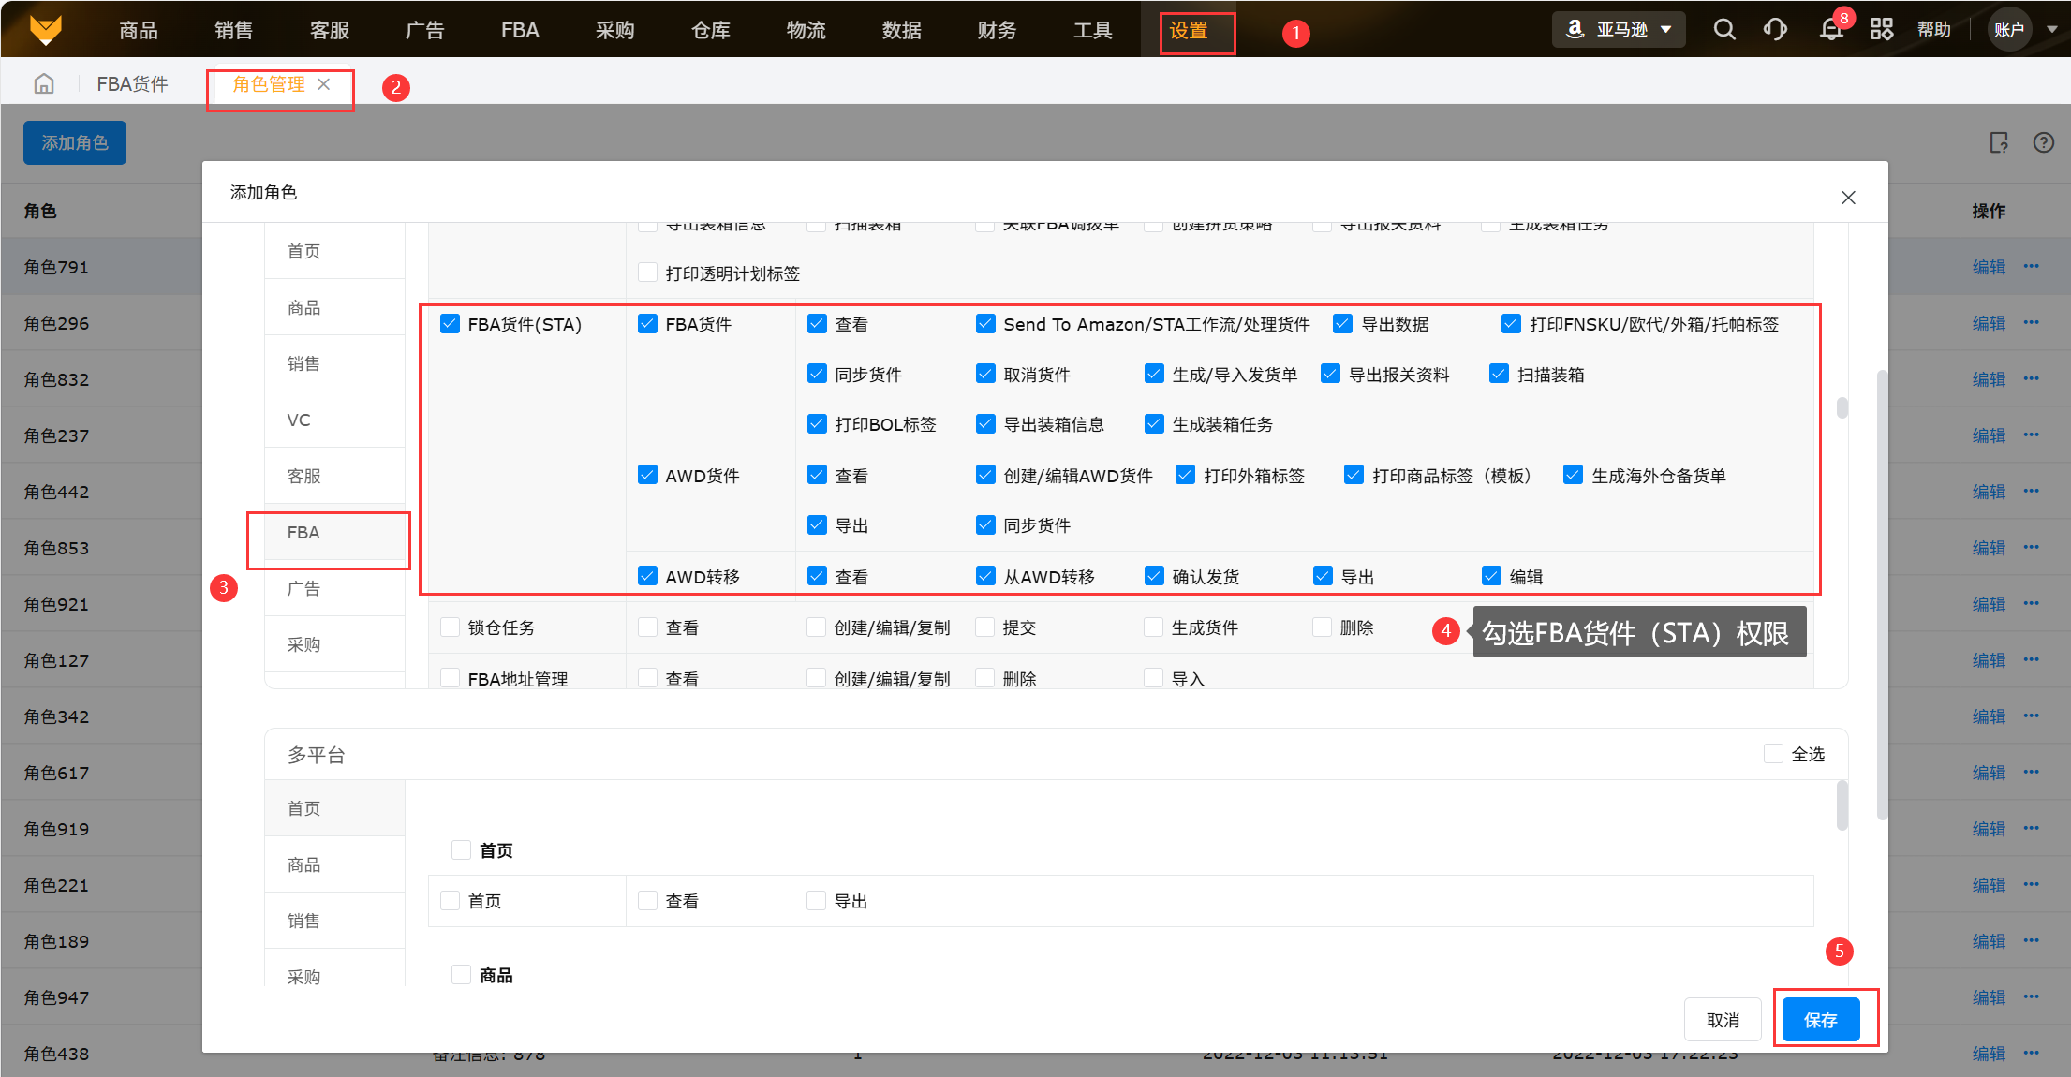The height and width of the screenshot is (1077, 2071).
Task: Open the 设置 menu
Action: (1189, 31)
